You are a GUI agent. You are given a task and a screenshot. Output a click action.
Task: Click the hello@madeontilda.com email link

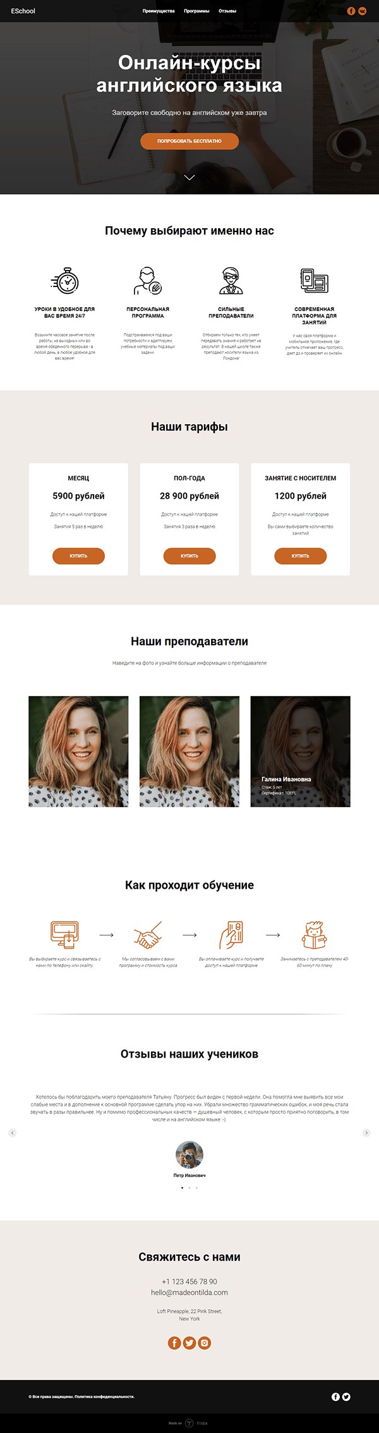pos(189,1293)
